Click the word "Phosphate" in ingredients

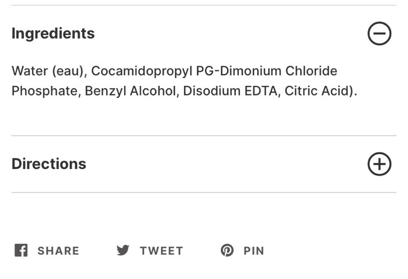[45, 91]
